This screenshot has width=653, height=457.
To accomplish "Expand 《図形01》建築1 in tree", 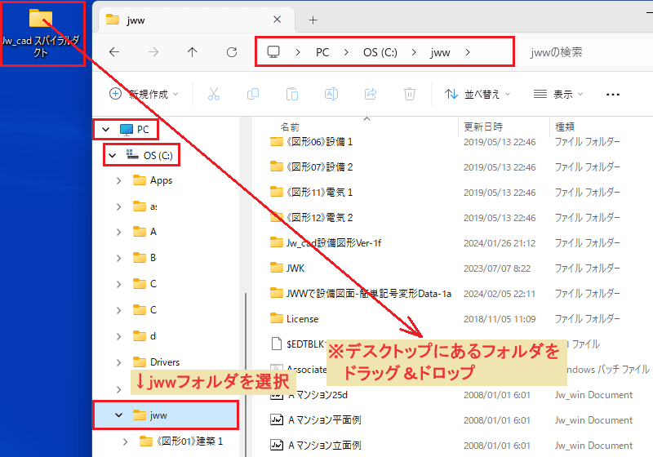I will pyautogui.click(x=126, y=441).
